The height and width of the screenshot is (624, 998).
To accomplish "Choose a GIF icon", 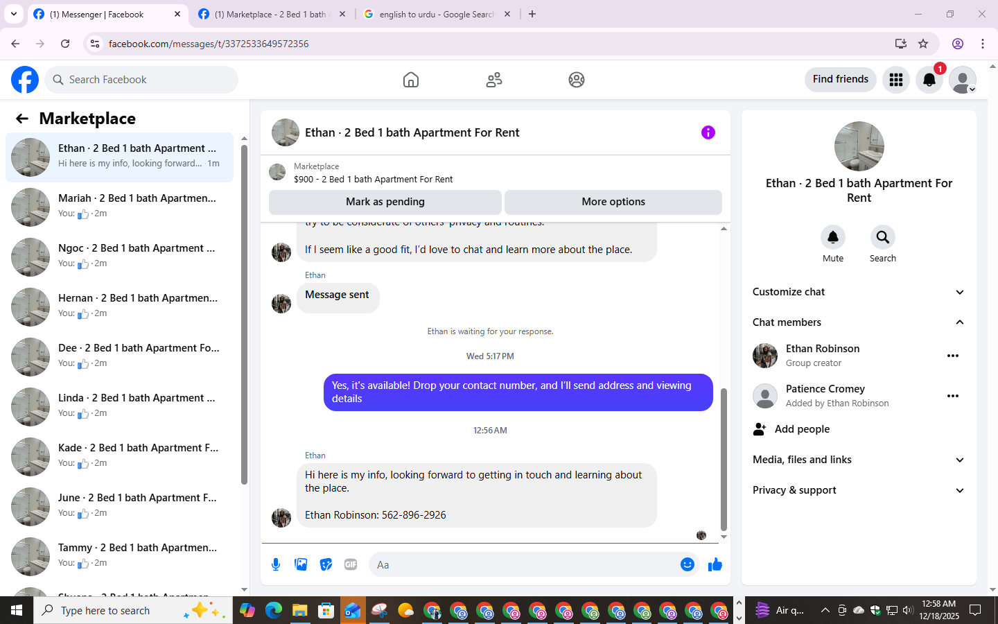I will coord(351,564).
